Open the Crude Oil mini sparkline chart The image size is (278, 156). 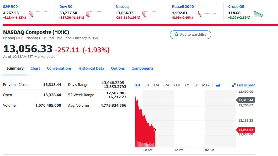263,14
